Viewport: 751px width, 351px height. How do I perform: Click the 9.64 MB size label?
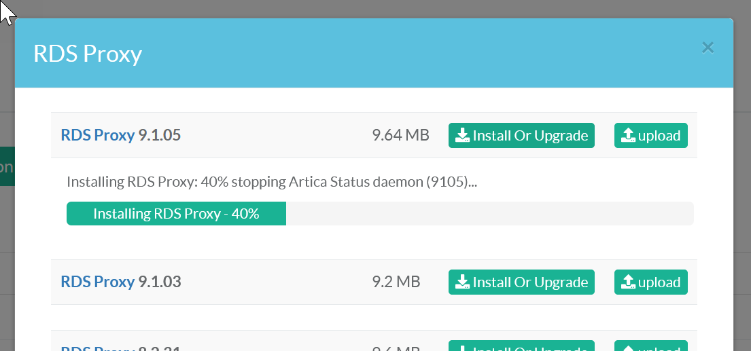point(400,136)
